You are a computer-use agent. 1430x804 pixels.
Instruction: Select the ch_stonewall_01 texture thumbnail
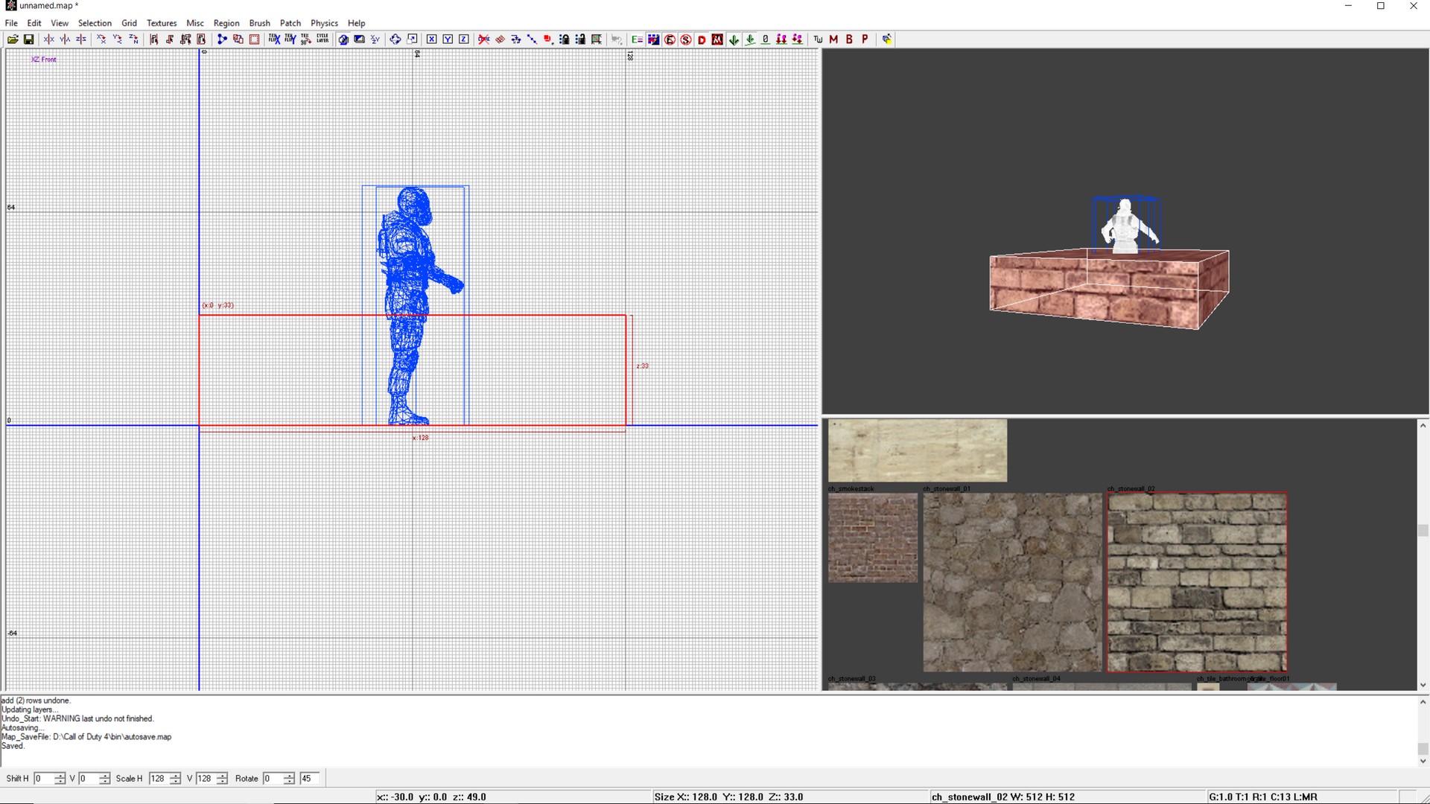[x=1012, y=582]
